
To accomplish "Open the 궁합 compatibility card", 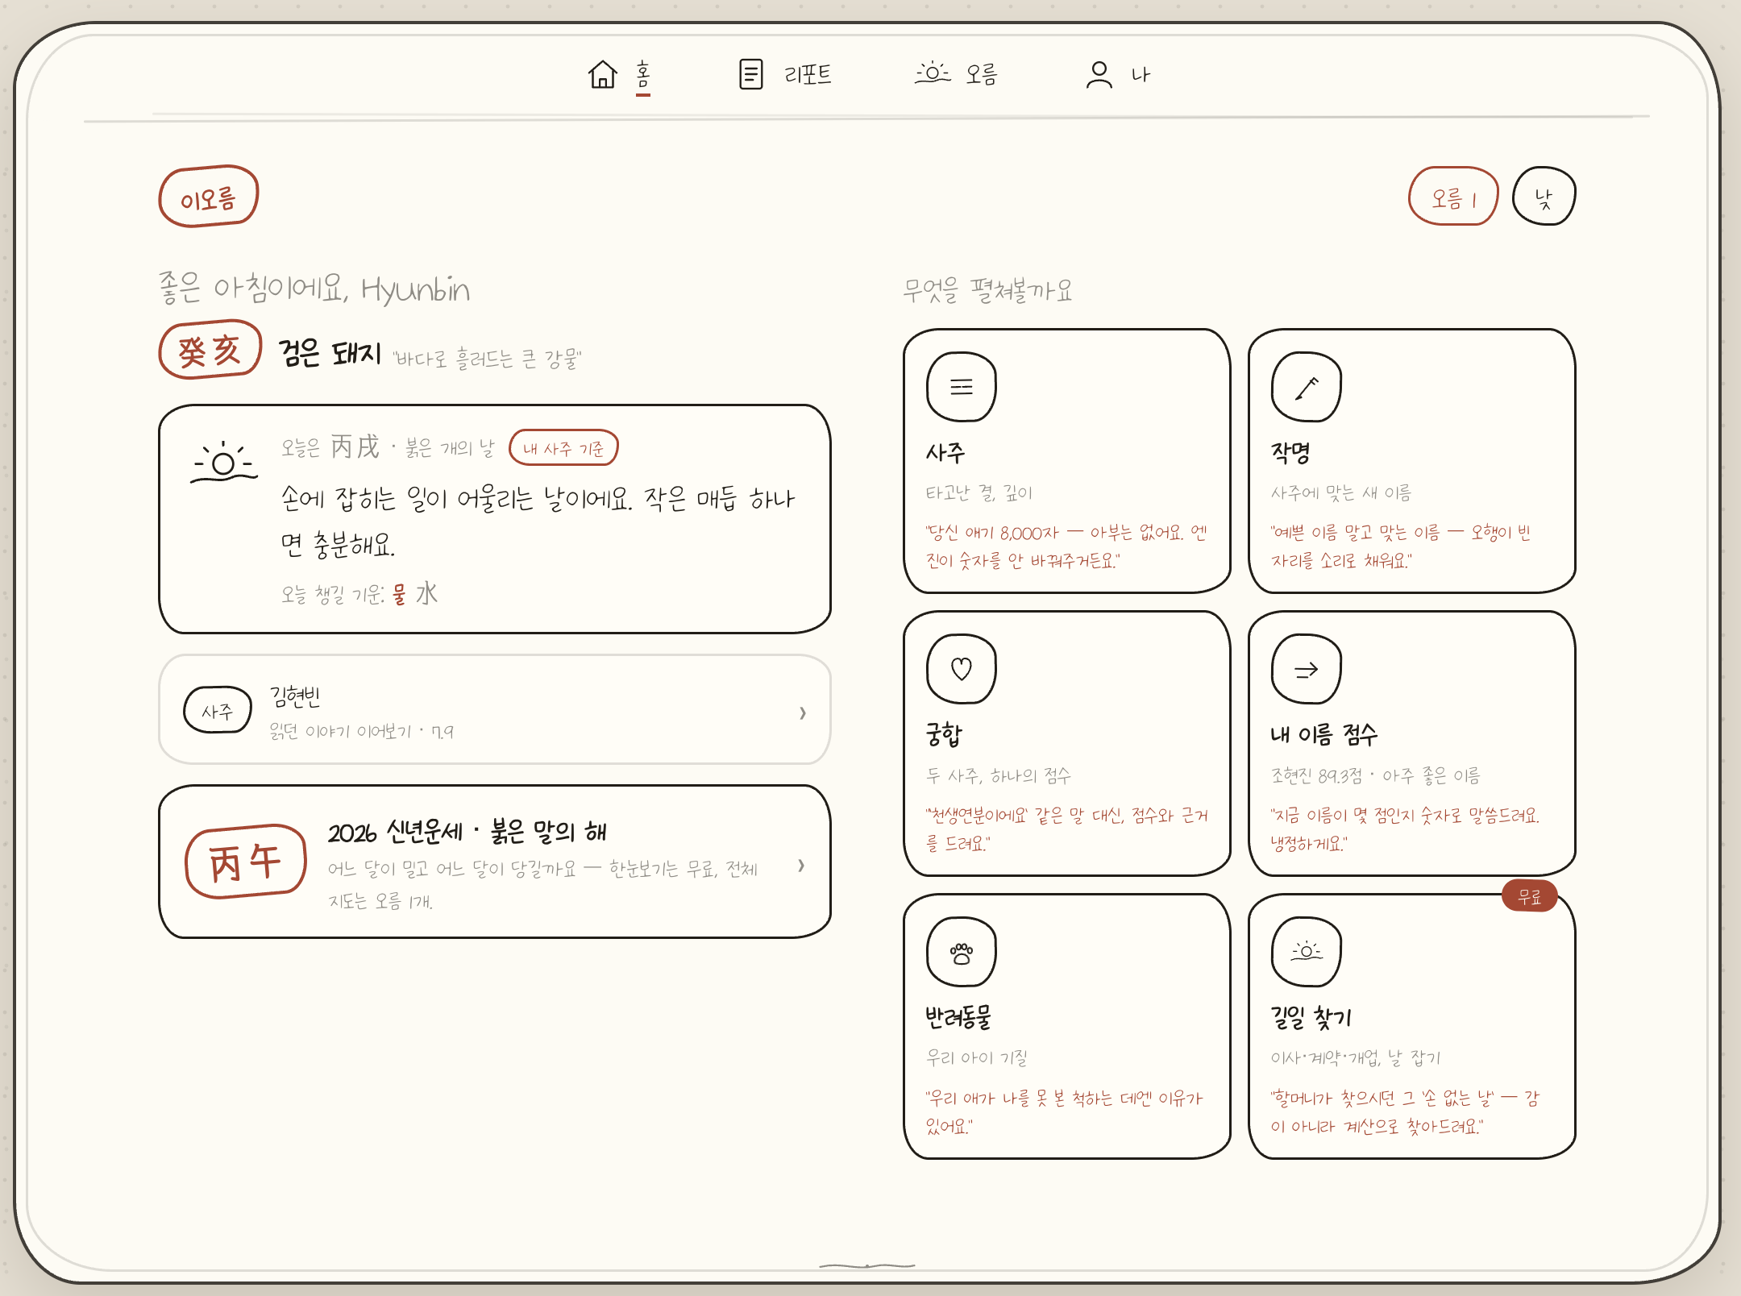I will point(1067,743).
